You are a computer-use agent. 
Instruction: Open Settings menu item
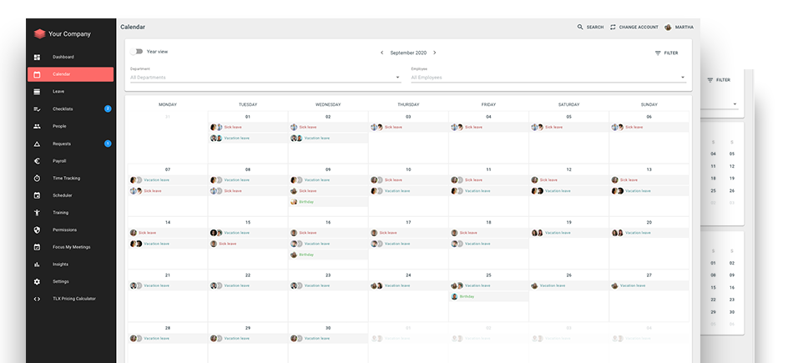click(x=70, y=281)
